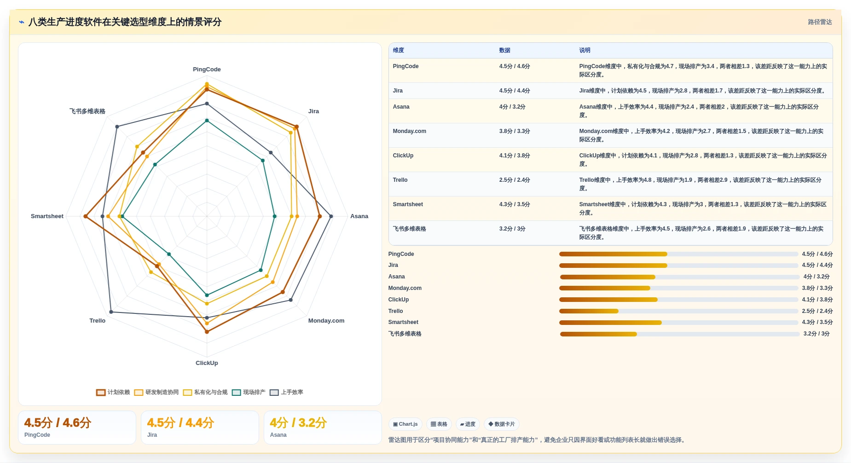Click the Smartsheet axis label on the radar

(47, 216)
